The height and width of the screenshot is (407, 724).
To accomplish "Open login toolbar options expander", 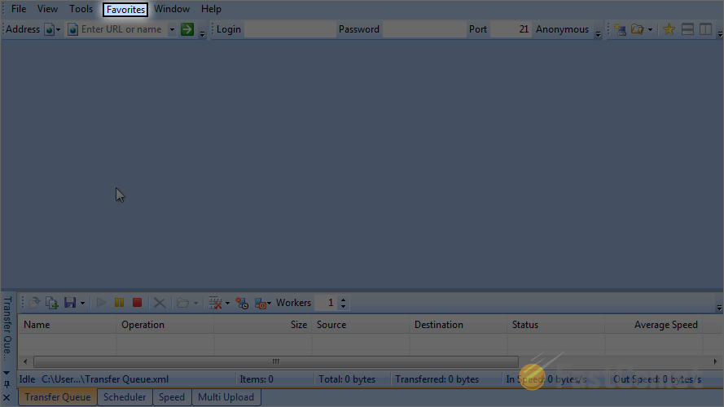I will pyautogui.click(x=598, y=33).
